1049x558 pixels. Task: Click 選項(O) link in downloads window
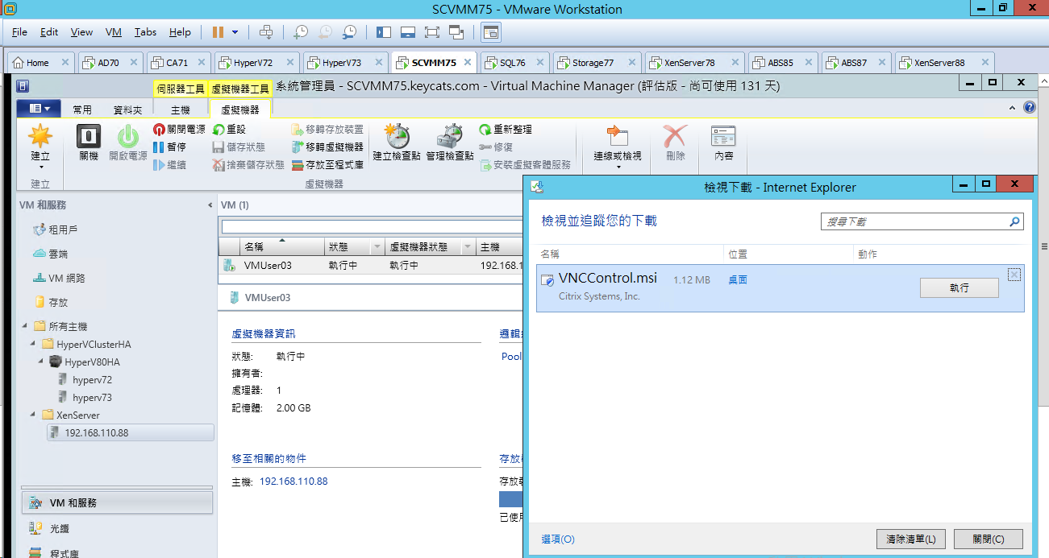click(558, 539)
